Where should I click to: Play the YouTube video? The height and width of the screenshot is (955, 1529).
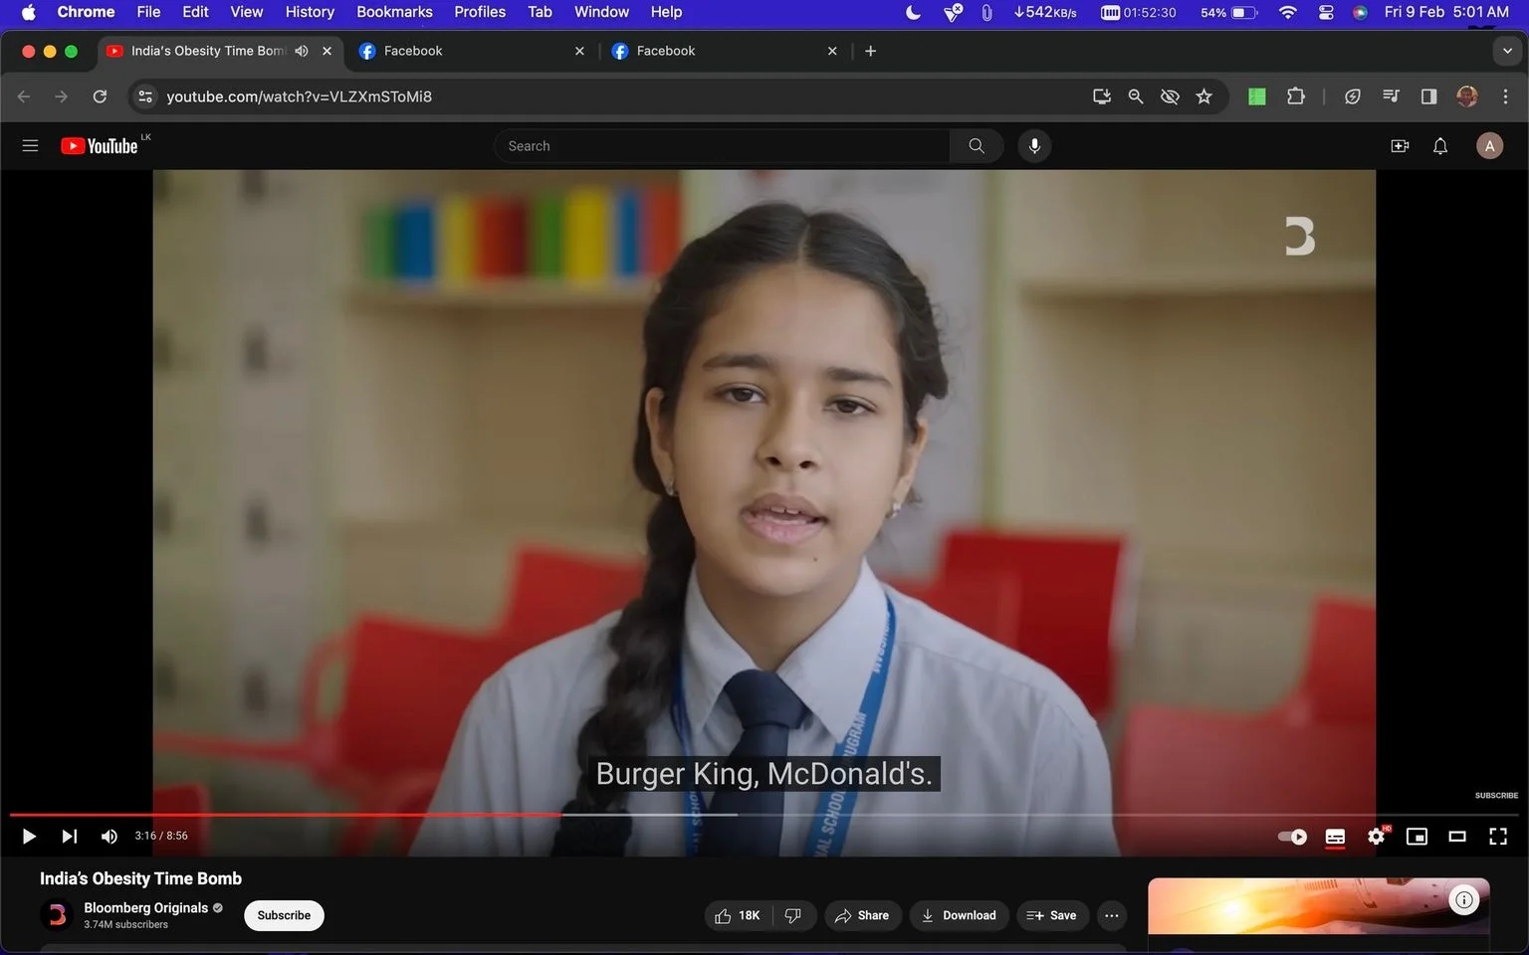coord(29,837)
